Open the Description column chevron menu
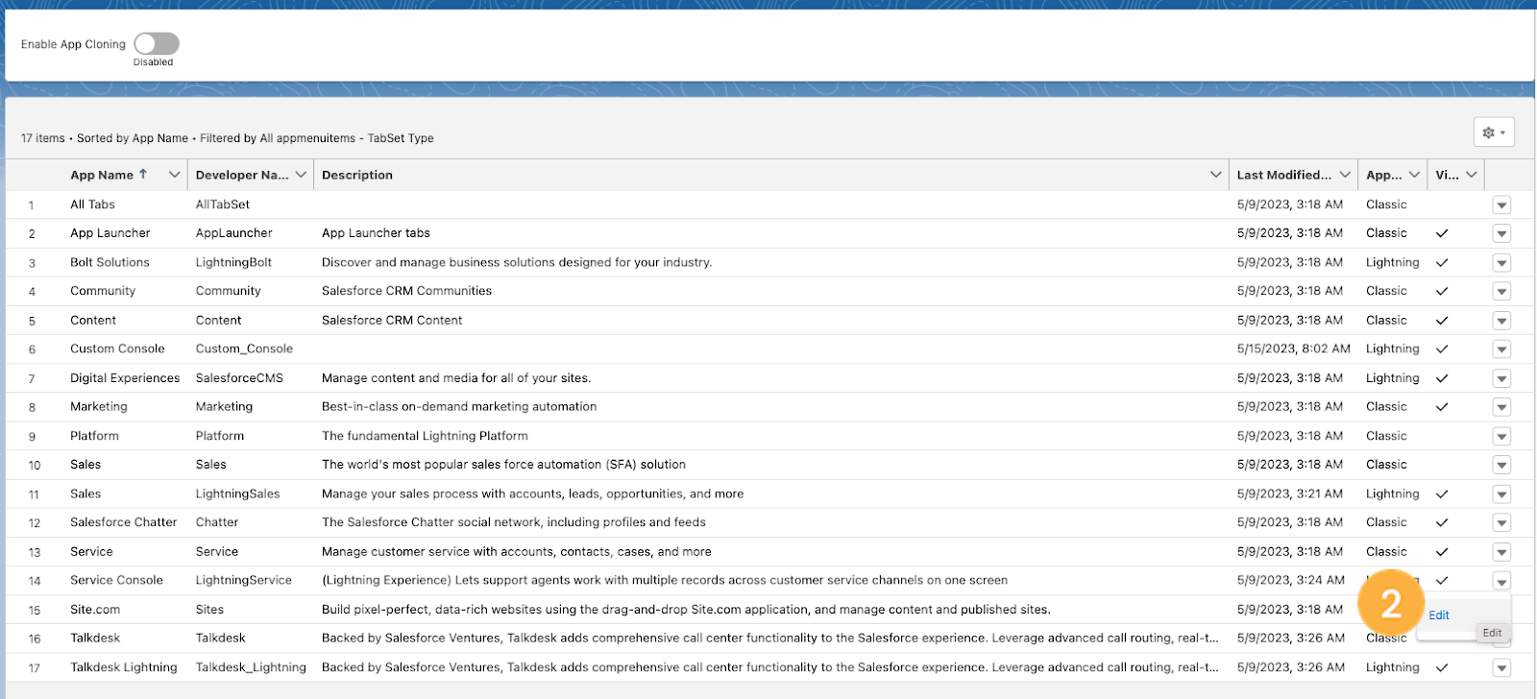 pos(1216,175)
